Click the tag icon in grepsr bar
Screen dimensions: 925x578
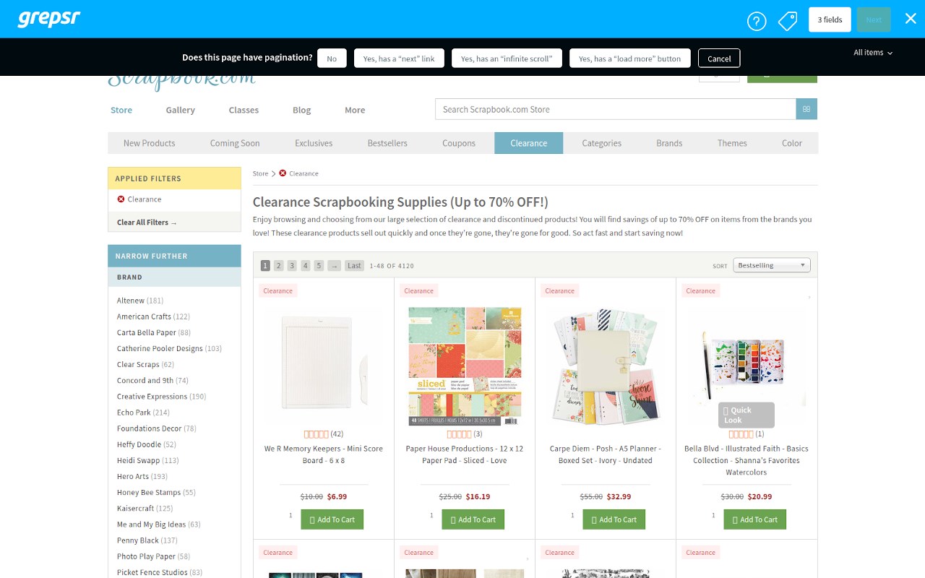pyautogui.click(x=787, y=21)
